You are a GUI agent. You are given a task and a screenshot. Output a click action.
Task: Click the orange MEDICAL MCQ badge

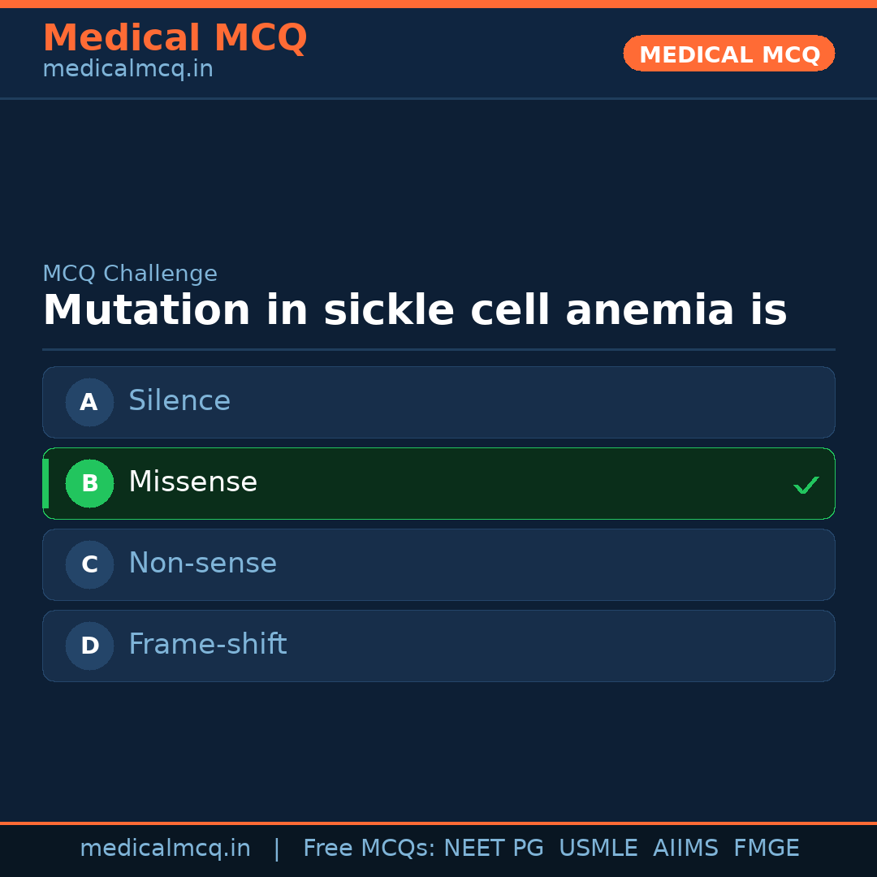point(729,54)
